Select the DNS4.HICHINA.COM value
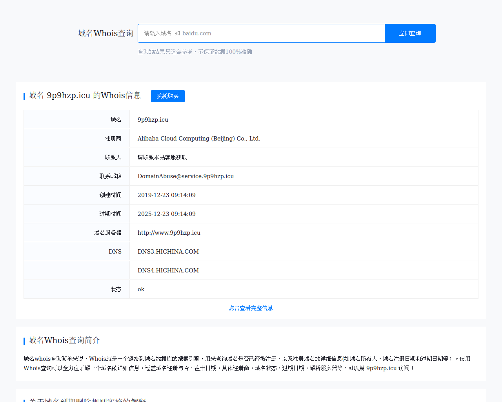 click(168, 270)
